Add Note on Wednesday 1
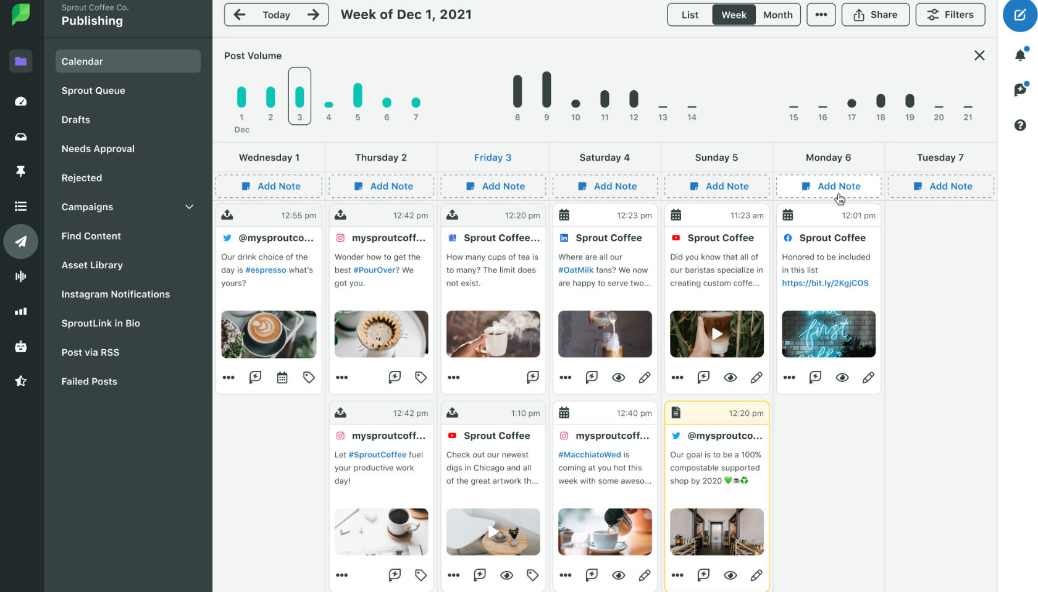Image resolution: width=1038 pixels, height=592 pixels. tap(269, 186)
